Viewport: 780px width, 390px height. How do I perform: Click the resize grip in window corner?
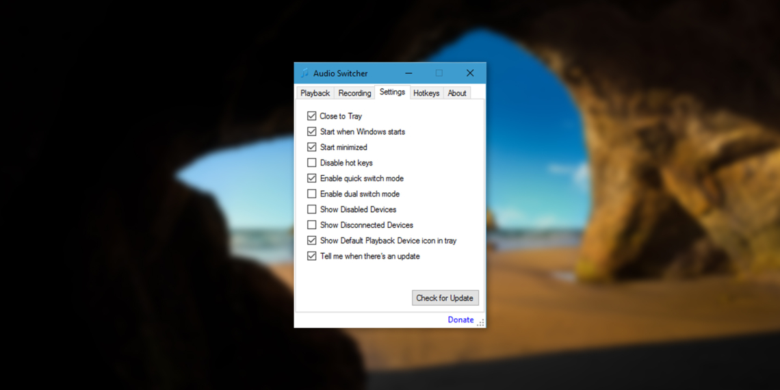481,322
